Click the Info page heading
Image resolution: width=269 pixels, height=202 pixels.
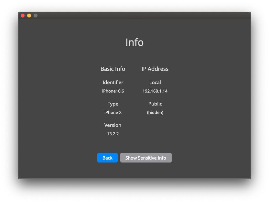click(x=134, y=42)
